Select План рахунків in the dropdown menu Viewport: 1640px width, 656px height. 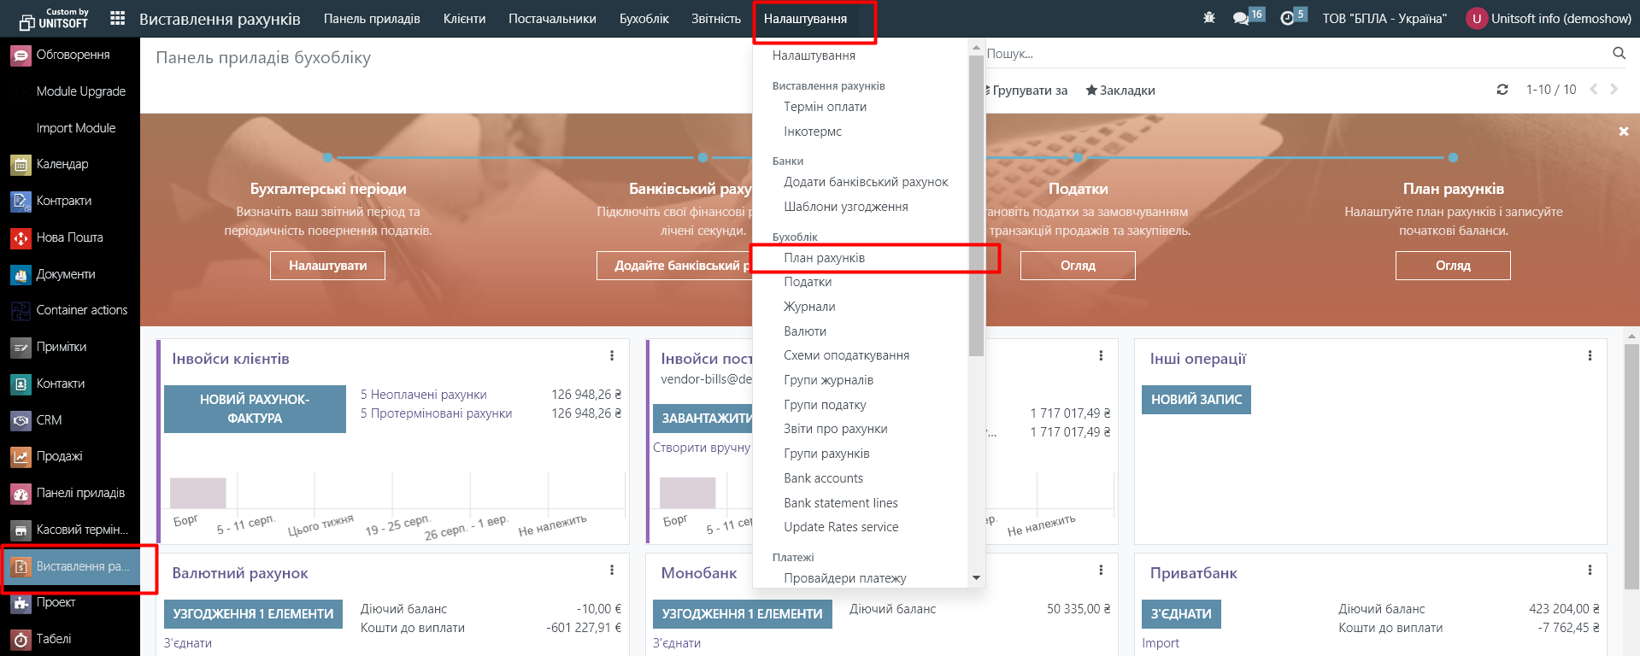pyautogui.click(x=824, y=258)
